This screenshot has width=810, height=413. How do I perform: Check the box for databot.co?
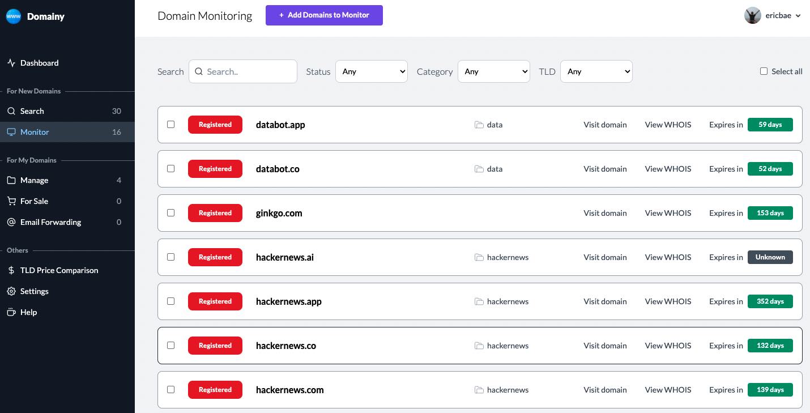170,168
